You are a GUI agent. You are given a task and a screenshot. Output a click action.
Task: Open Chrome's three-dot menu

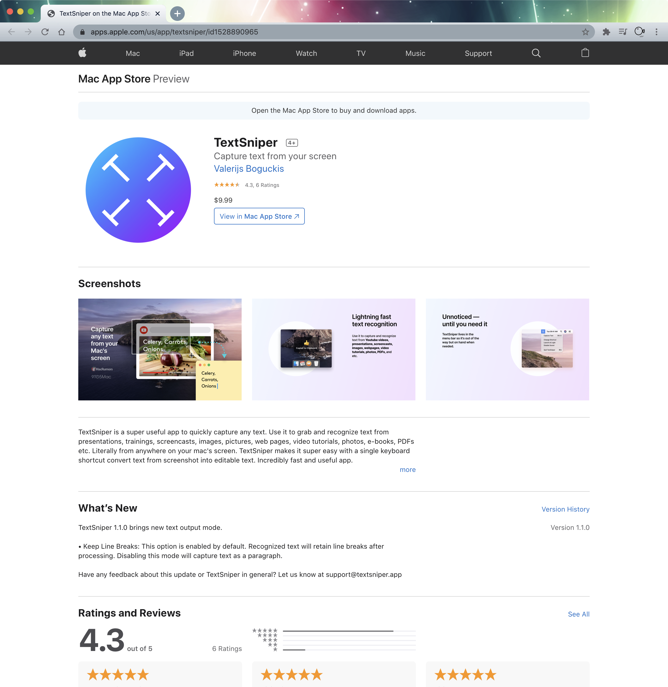point(657,32)
